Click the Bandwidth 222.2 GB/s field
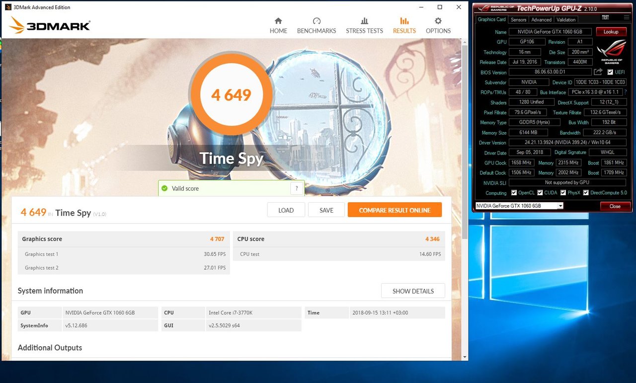The height and width of the screenshot is (383, 636). click(x=604, y=133)
